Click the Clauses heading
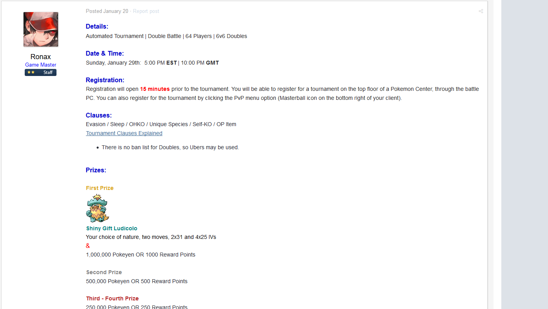Image resolution: width=548 pixels, height=309 pixels. coord(99,116)
